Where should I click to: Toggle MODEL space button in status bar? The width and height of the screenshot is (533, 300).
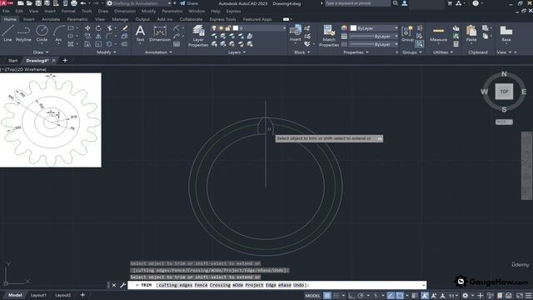click(313, 296)
